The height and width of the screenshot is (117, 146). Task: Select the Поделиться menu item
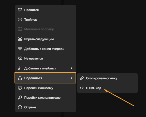tap(46, 78)
